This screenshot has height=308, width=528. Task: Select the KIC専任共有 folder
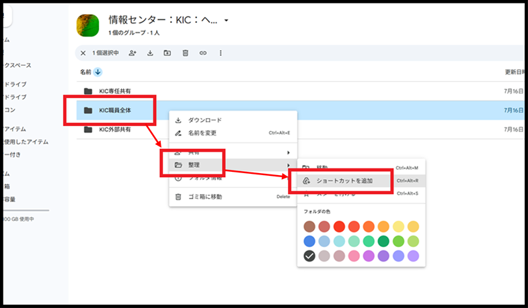[115, 91]
